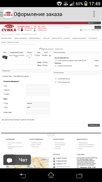Open Возврат товара footer link
The height and width of the screenshot is (182, 102).
[36, 145]
